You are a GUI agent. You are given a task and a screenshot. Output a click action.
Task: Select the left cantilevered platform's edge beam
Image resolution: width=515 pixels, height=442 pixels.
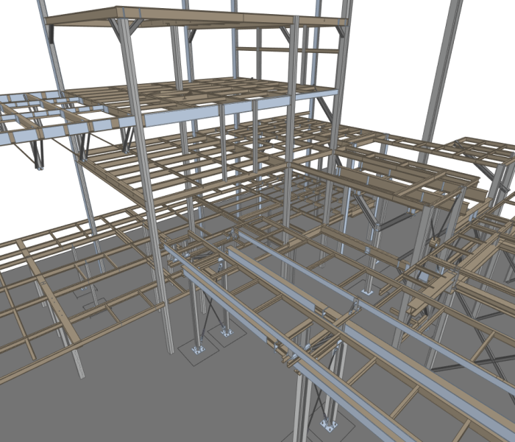[44, 133]
